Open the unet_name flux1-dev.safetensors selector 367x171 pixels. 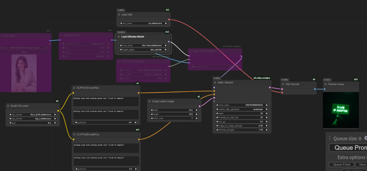[143, 45]
